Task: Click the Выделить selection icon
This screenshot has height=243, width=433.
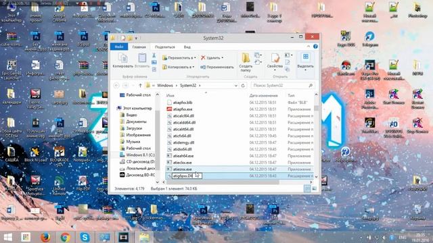Action: pos(306,57)
